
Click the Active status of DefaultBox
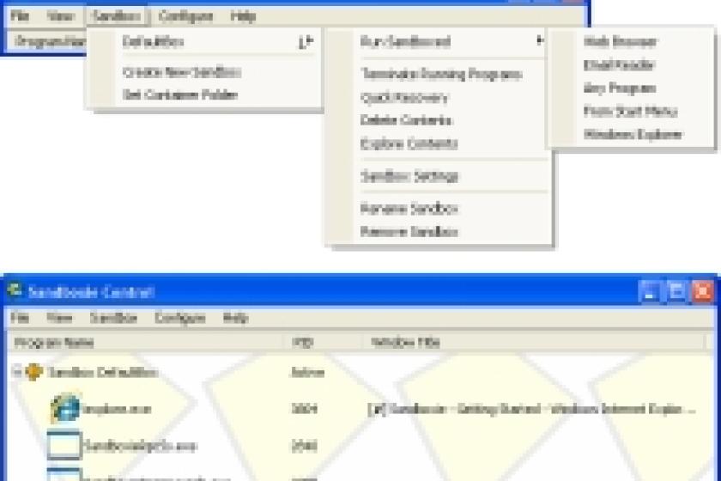307,372
